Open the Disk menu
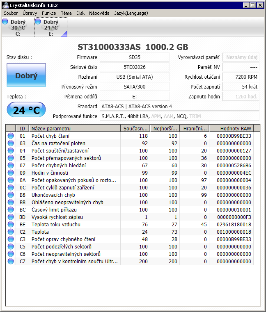The height and width of the screenshot is (312, 266). 80,13
